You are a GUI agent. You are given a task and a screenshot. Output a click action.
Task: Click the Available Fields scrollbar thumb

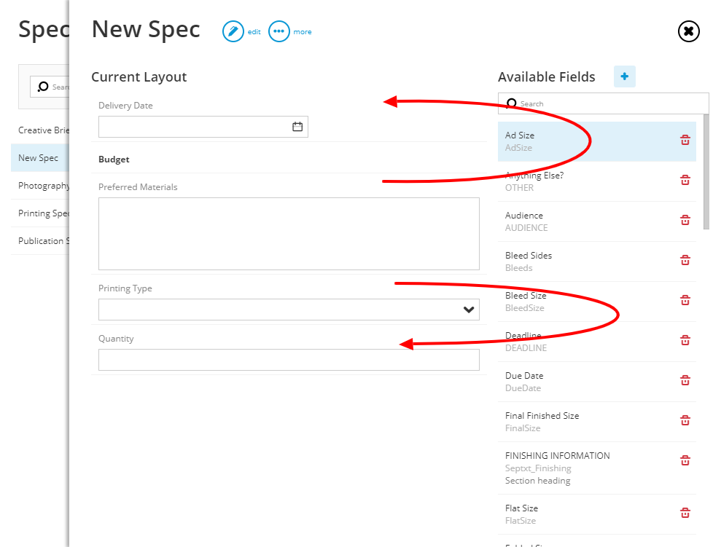coord(706,172)
